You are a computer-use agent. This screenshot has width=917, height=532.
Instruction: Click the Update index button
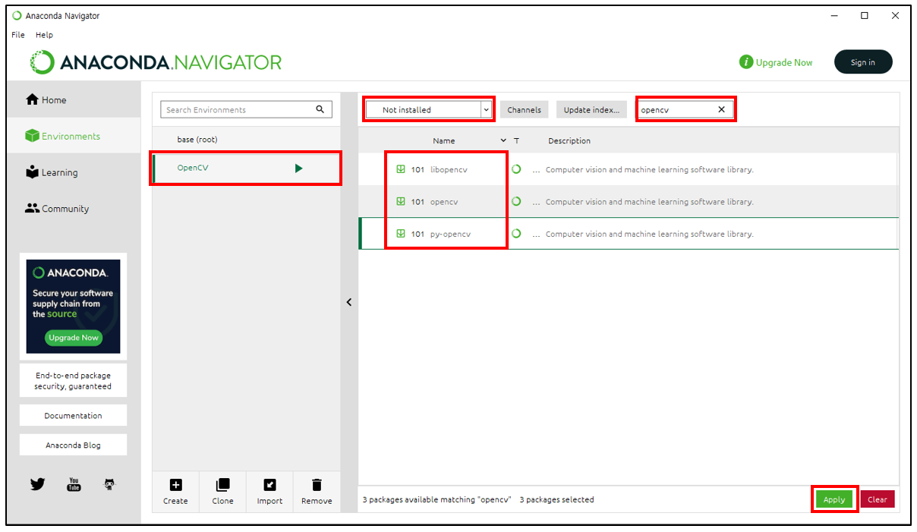click(591, 109)
